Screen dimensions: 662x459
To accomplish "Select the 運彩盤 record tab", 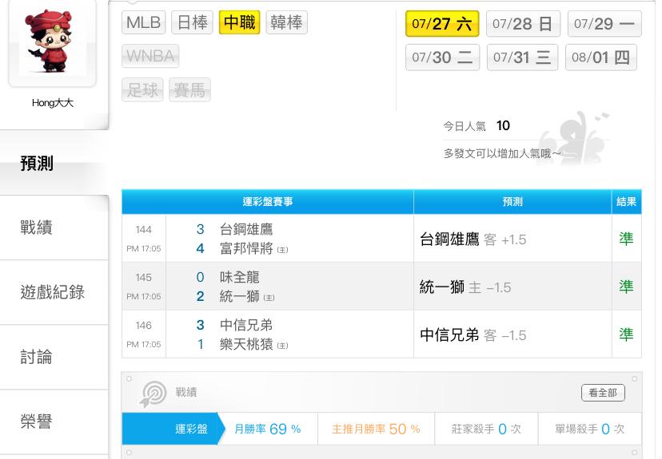I will [173, 429].
